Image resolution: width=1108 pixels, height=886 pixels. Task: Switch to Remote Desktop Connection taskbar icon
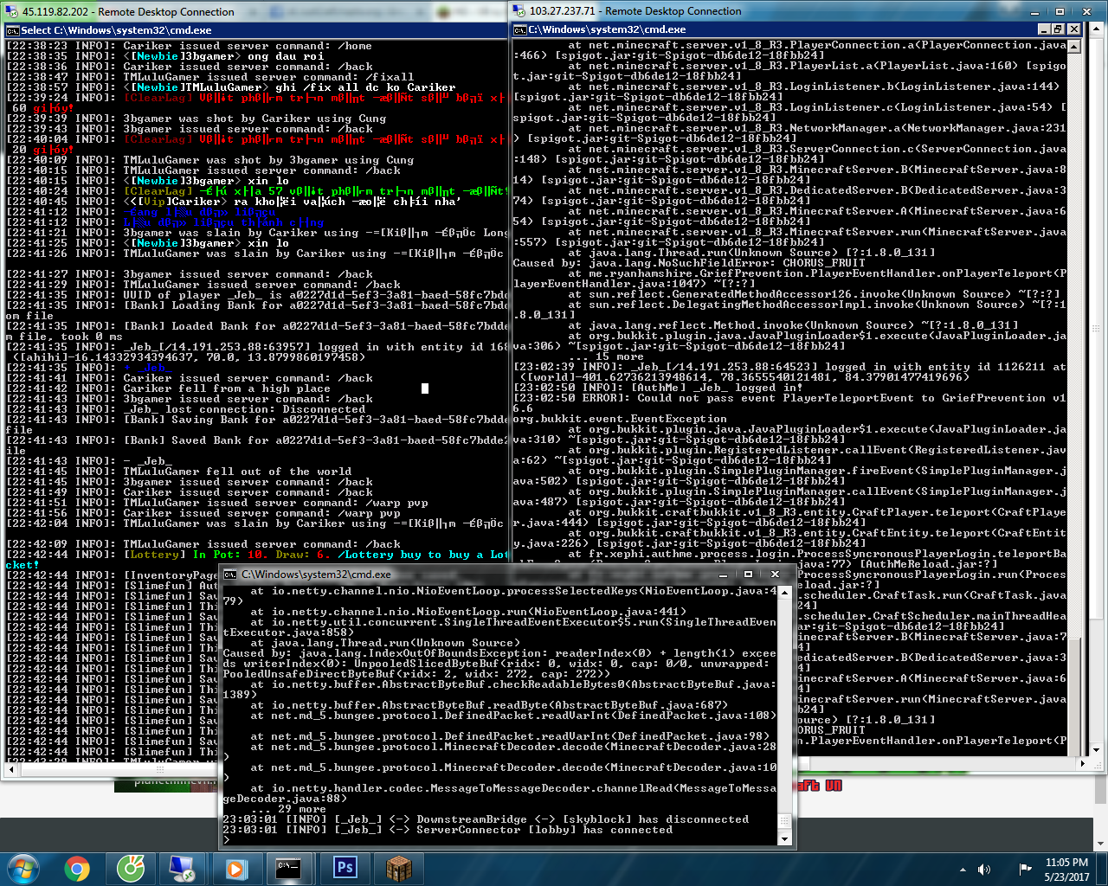tap(183, 868)
